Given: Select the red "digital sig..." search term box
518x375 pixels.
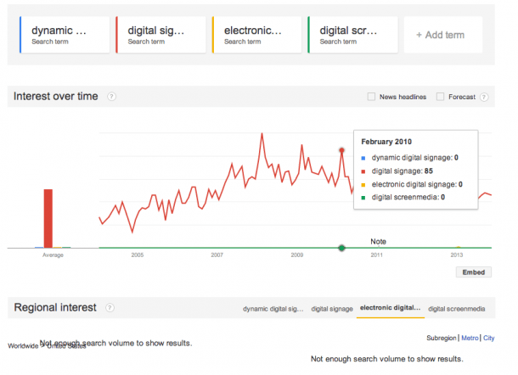Looking at the screenshot, I should point(161,35).
